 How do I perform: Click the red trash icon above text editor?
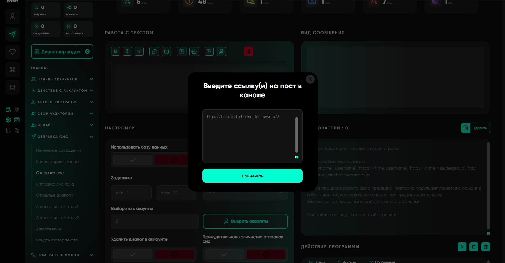248,51
